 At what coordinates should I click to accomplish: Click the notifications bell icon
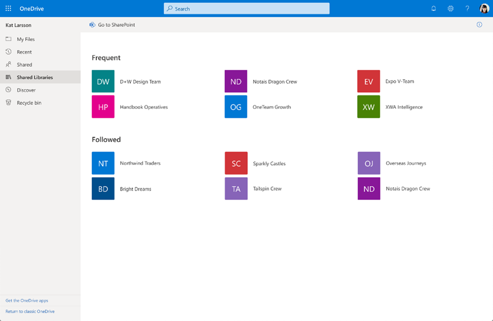pos(433,9)
